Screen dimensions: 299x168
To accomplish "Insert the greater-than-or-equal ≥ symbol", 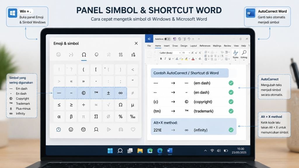I will click(71, 105).
